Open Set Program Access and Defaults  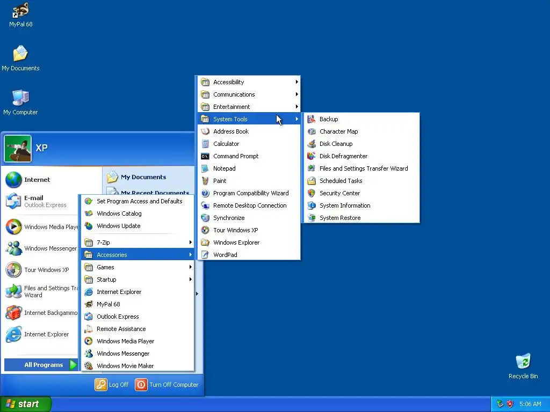tap(137, 201)
